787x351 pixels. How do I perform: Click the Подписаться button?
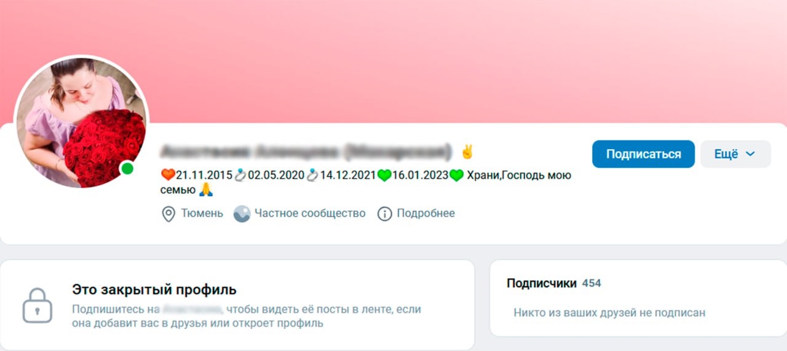pos(643,154)
